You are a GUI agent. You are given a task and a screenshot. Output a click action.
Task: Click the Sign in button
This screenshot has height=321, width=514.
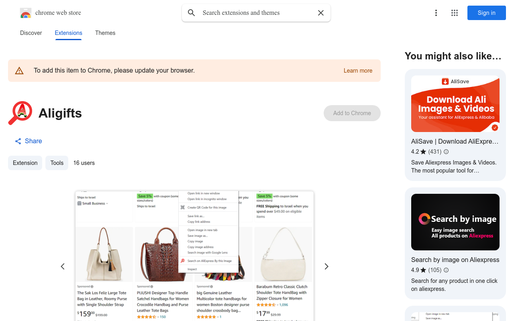tap(487, 13)
